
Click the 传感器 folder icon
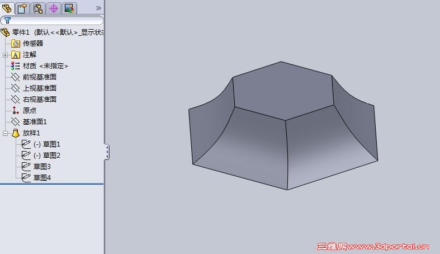[x=16, y=44]
